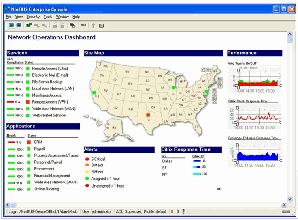Image resolution: width=298 pixels, height=220 pixels.
Task: Select the Web-related Services row
Action: [49, 115]
